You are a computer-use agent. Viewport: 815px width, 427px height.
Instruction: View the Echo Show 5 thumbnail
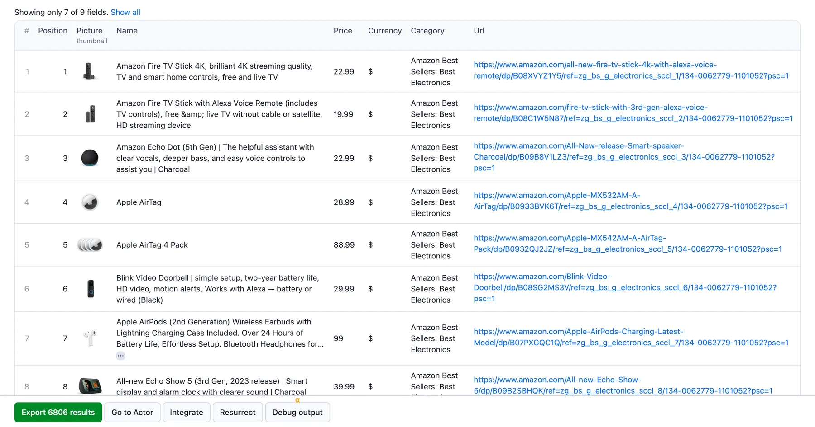click(90, 386)
